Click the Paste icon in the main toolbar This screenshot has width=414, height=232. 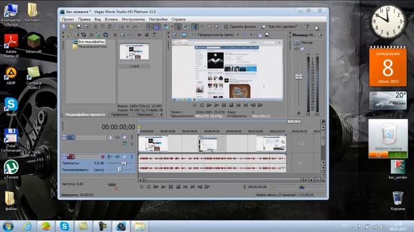(x=110, y=26)
